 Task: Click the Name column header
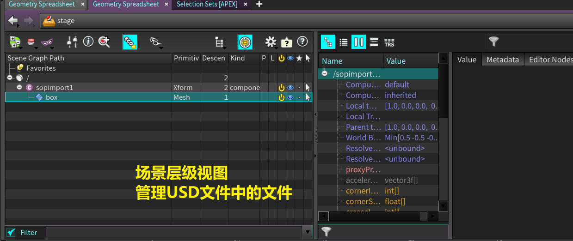pos(351,61)
